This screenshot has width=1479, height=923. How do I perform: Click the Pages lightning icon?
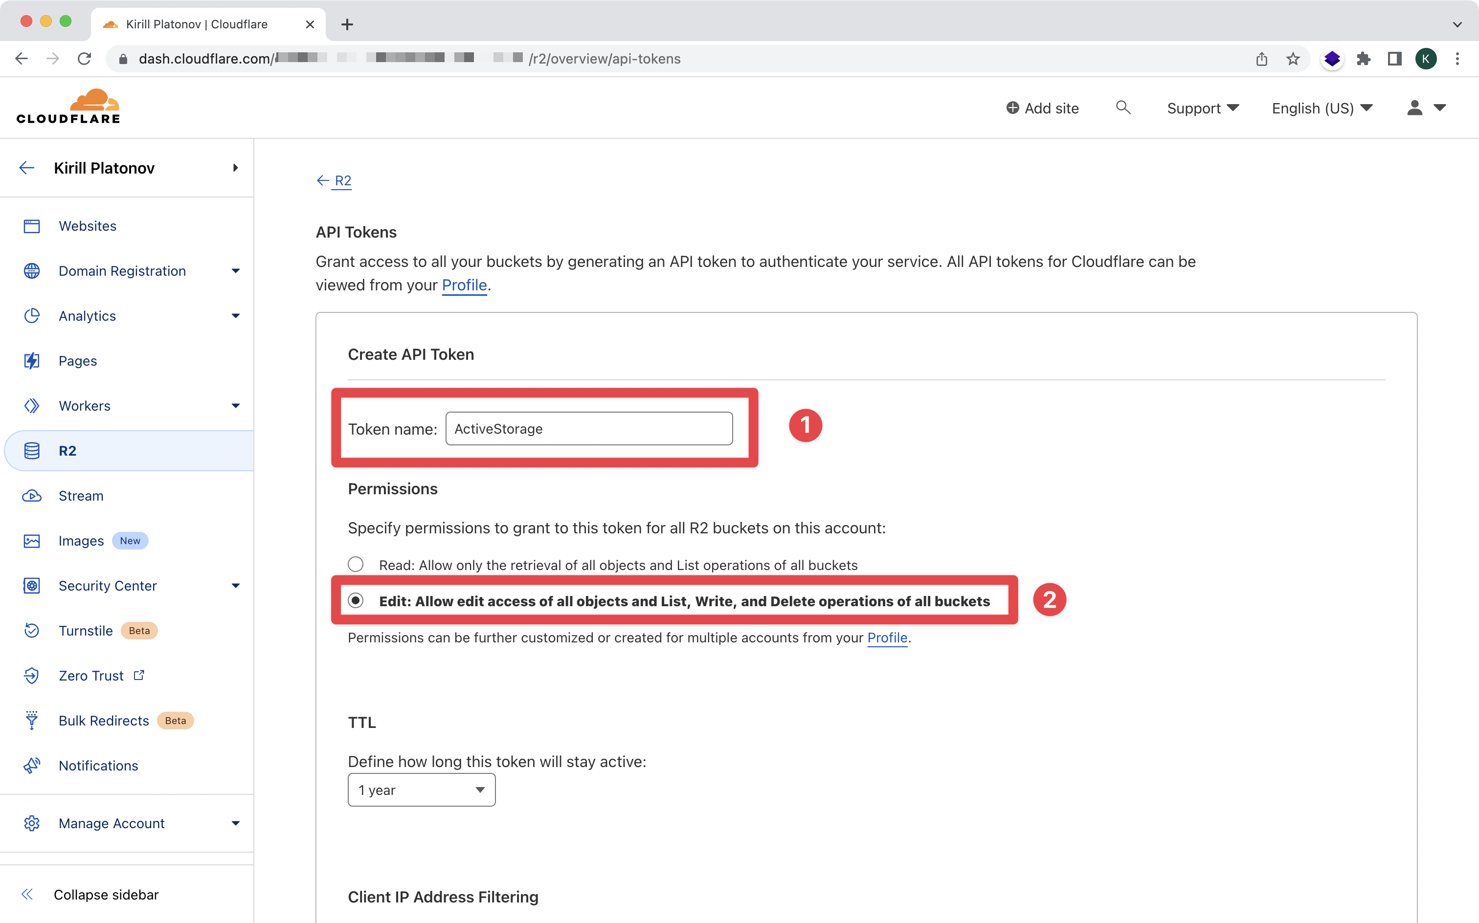pyautogui.click(x=32, y=361)
